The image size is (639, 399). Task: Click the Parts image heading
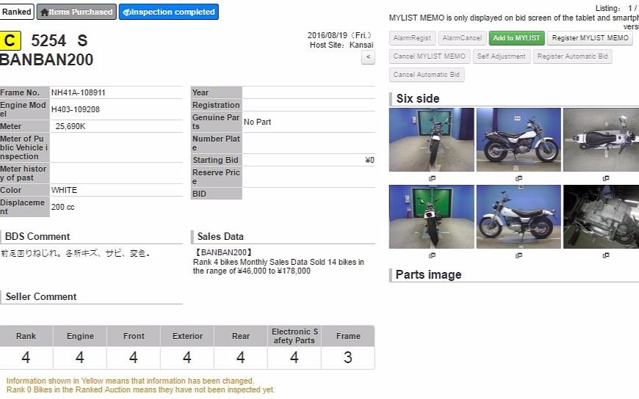point(428,274)
